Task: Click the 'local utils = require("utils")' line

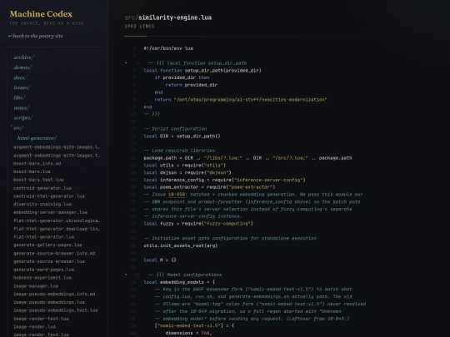Action: (x=185, y=166)
